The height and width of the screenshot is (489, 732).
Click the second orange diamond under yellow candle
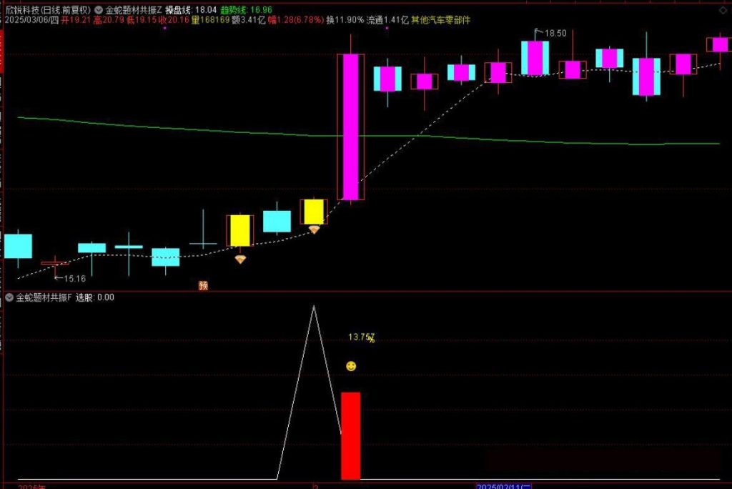pos(314,229)
